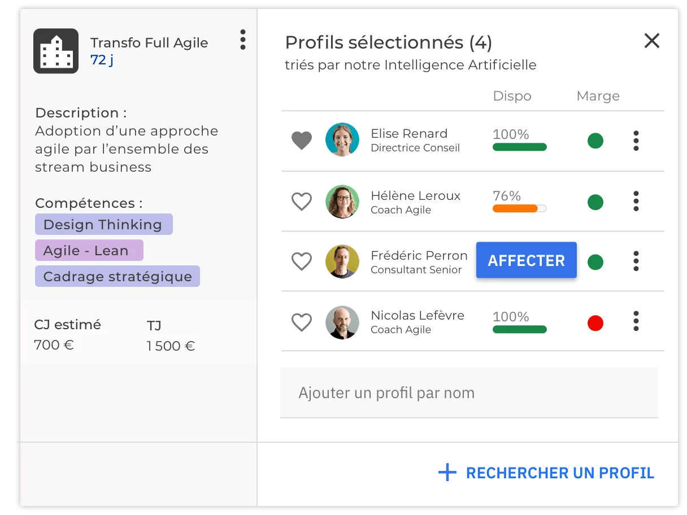Close the Profils sélectionnés panel

click(x=652, y=41)
